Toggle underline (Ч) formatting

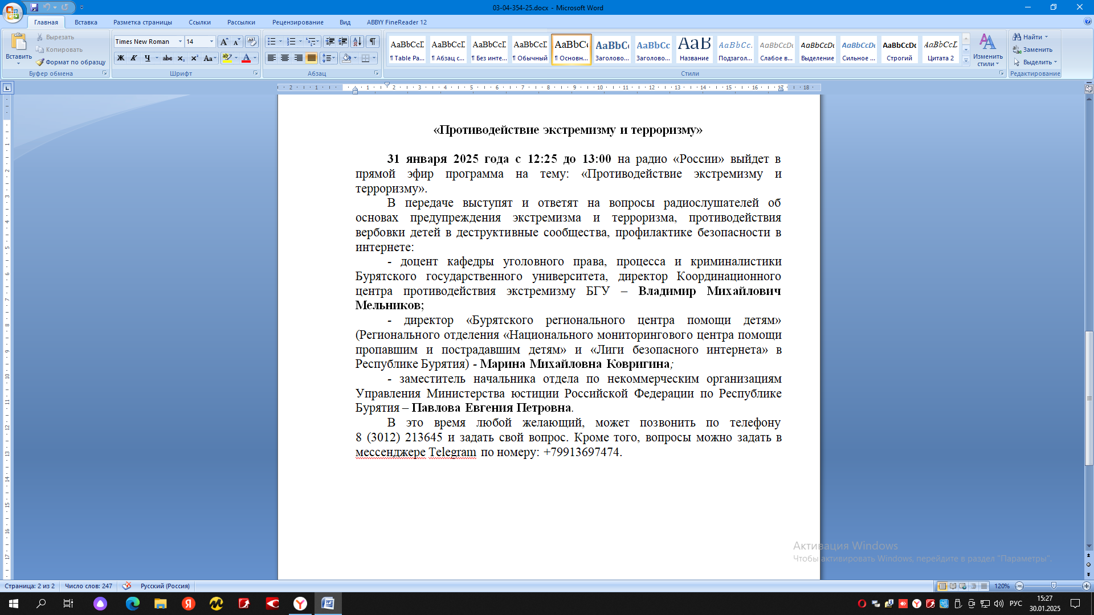(148, 58)
